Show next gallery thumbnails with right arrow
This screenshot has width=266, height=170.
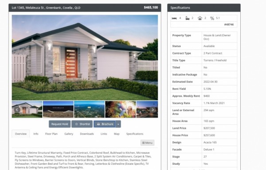point(153,110)
